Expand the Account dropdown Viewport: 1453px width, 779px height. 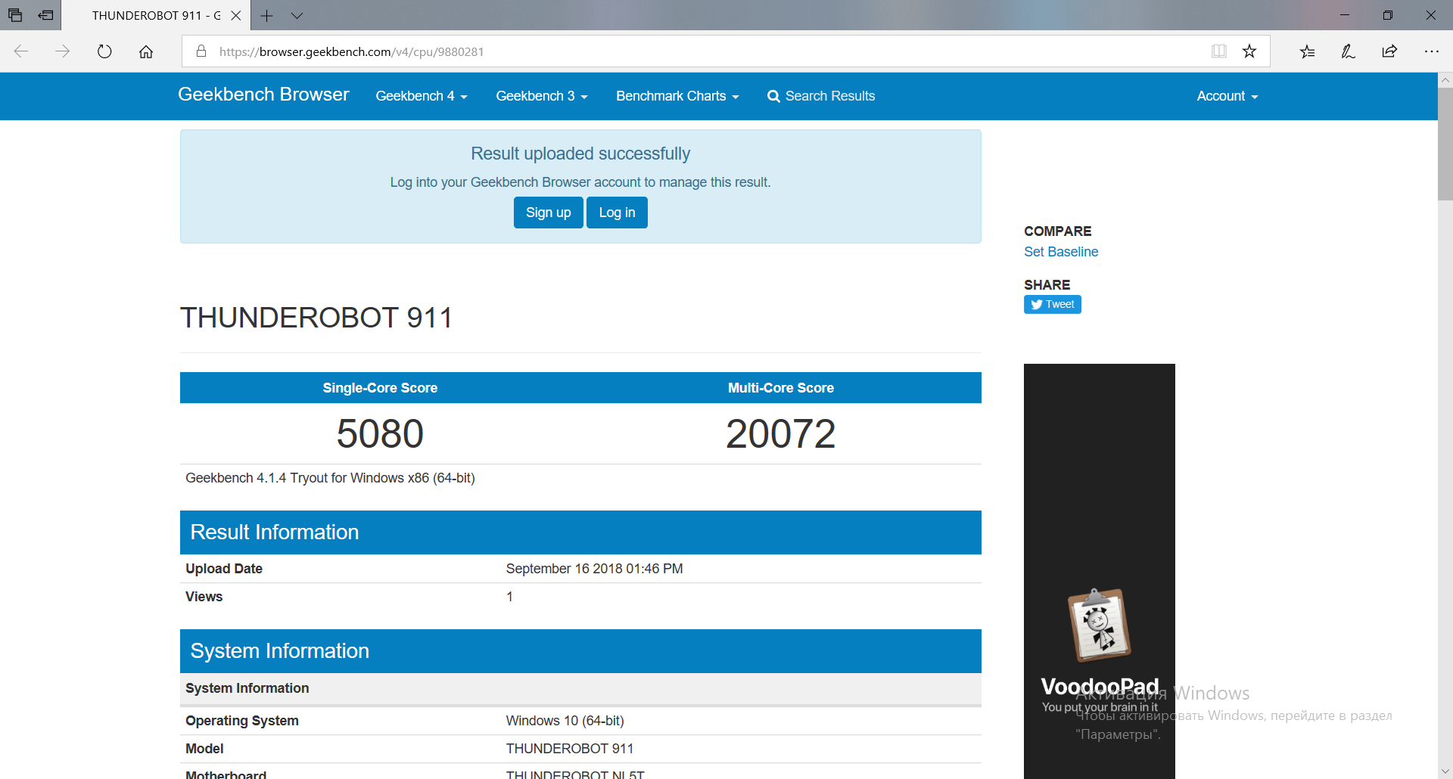[1227, 96]
